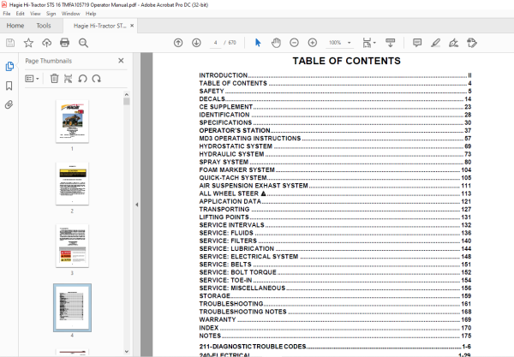
Task: Select the Hagie Hi-Tractor document tab
Action: tap(99, 26)
